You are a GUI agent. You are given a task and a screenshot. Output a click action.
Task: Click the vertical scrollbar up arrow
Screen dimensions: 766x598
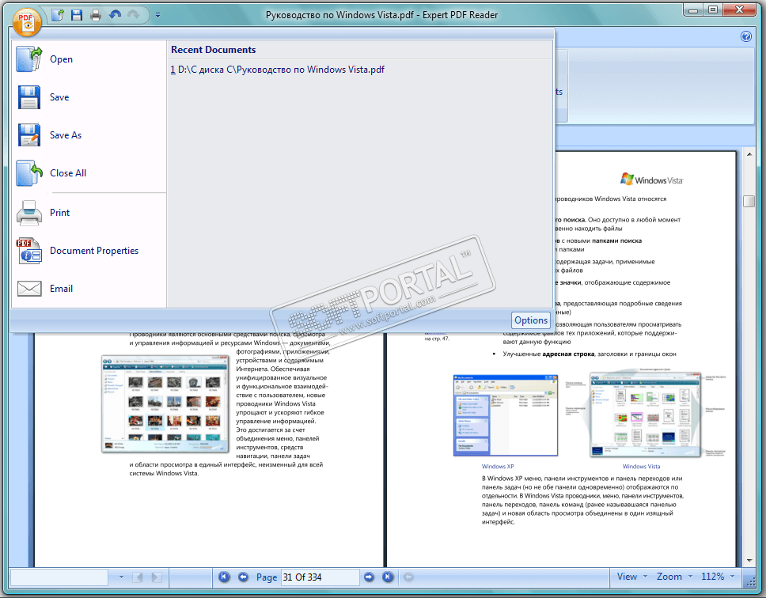click(x=749, y=155)
